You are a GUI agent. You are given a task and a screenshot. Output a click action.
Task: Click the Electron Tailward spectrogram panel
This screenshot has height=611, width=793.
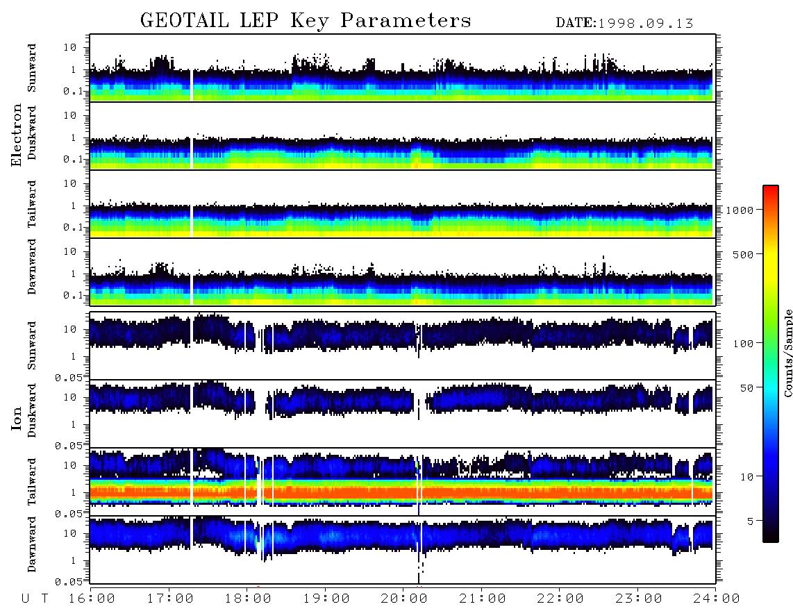(x=403, y=204)
